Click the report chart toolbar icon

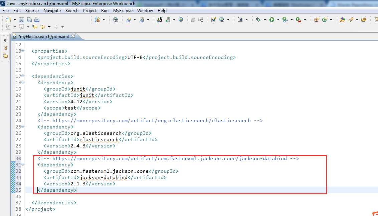[x=214, y=20]
